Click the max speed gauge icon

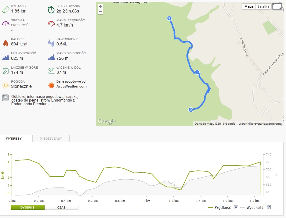[51, 23]
